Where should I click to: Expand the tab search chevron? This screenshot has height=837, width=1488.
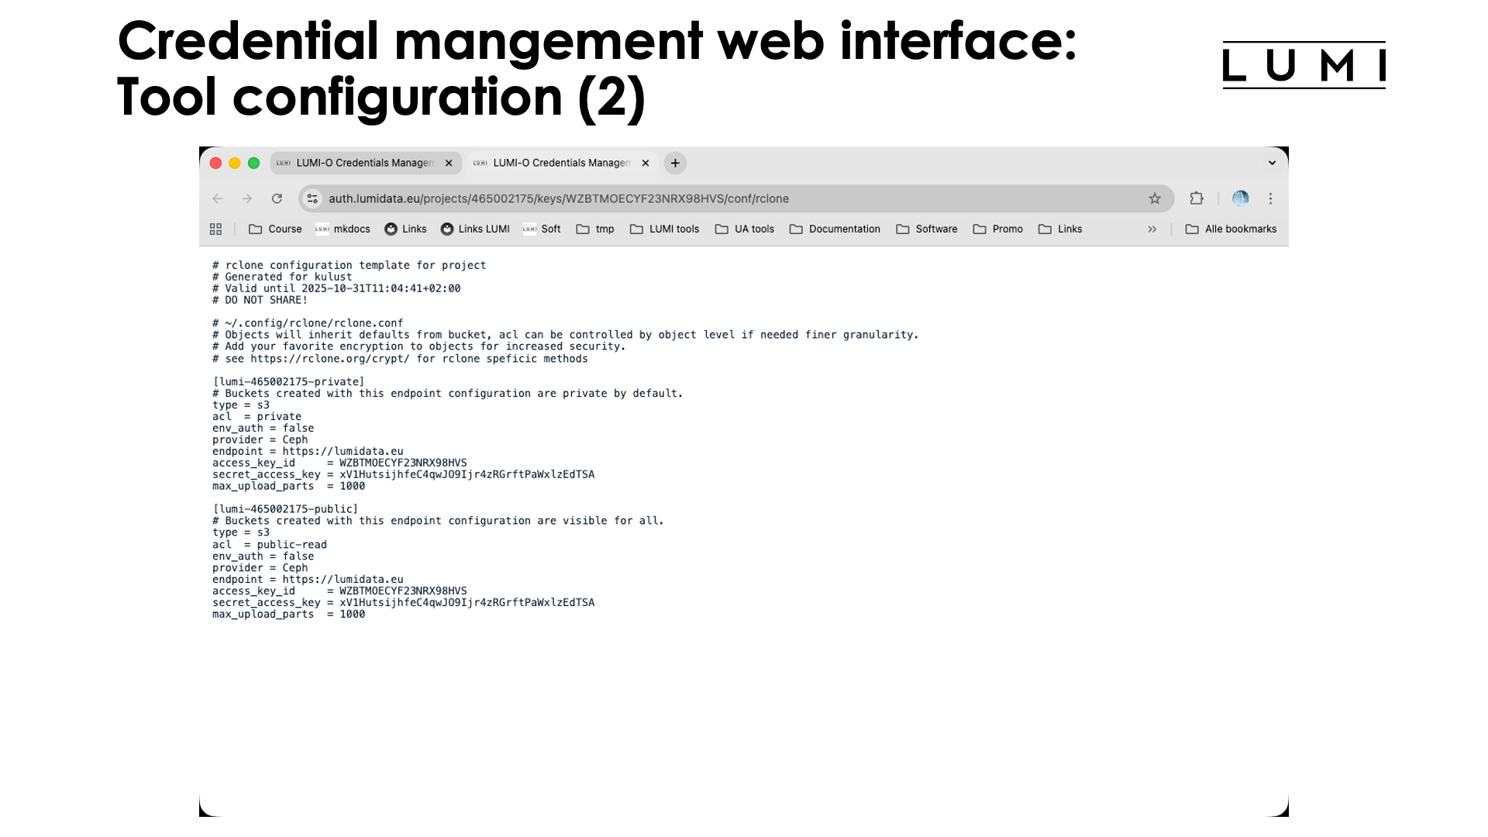coord(1271,163)
